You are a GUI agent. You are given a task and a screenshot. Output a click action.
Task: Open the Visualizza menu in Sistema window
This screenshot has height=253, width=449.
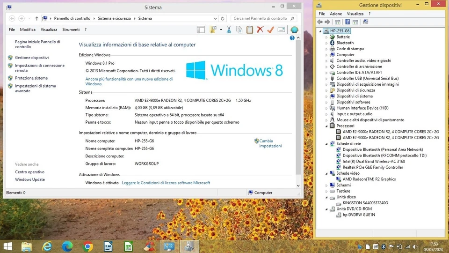coord(49,30)
